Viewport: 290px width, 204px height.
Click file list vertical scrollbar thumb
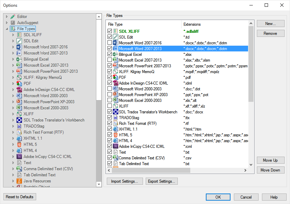[251, 64]
